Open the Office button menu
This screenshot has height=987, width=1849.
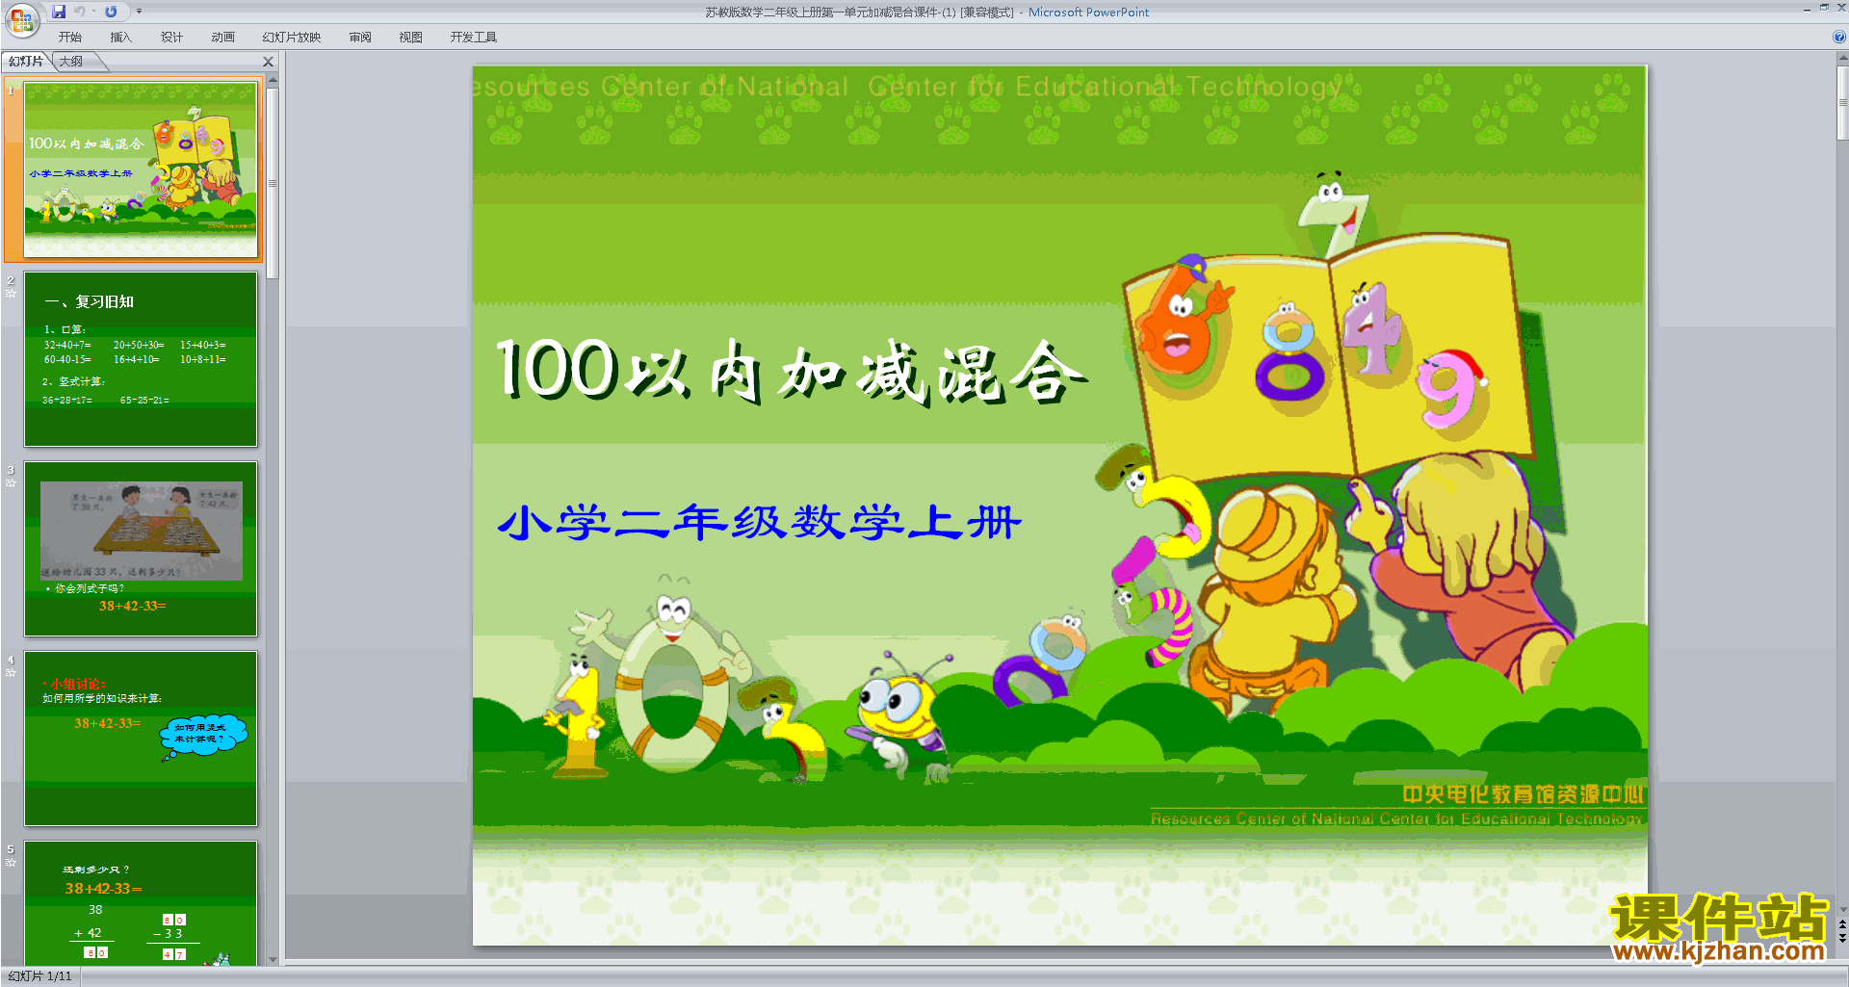point(21,18)
